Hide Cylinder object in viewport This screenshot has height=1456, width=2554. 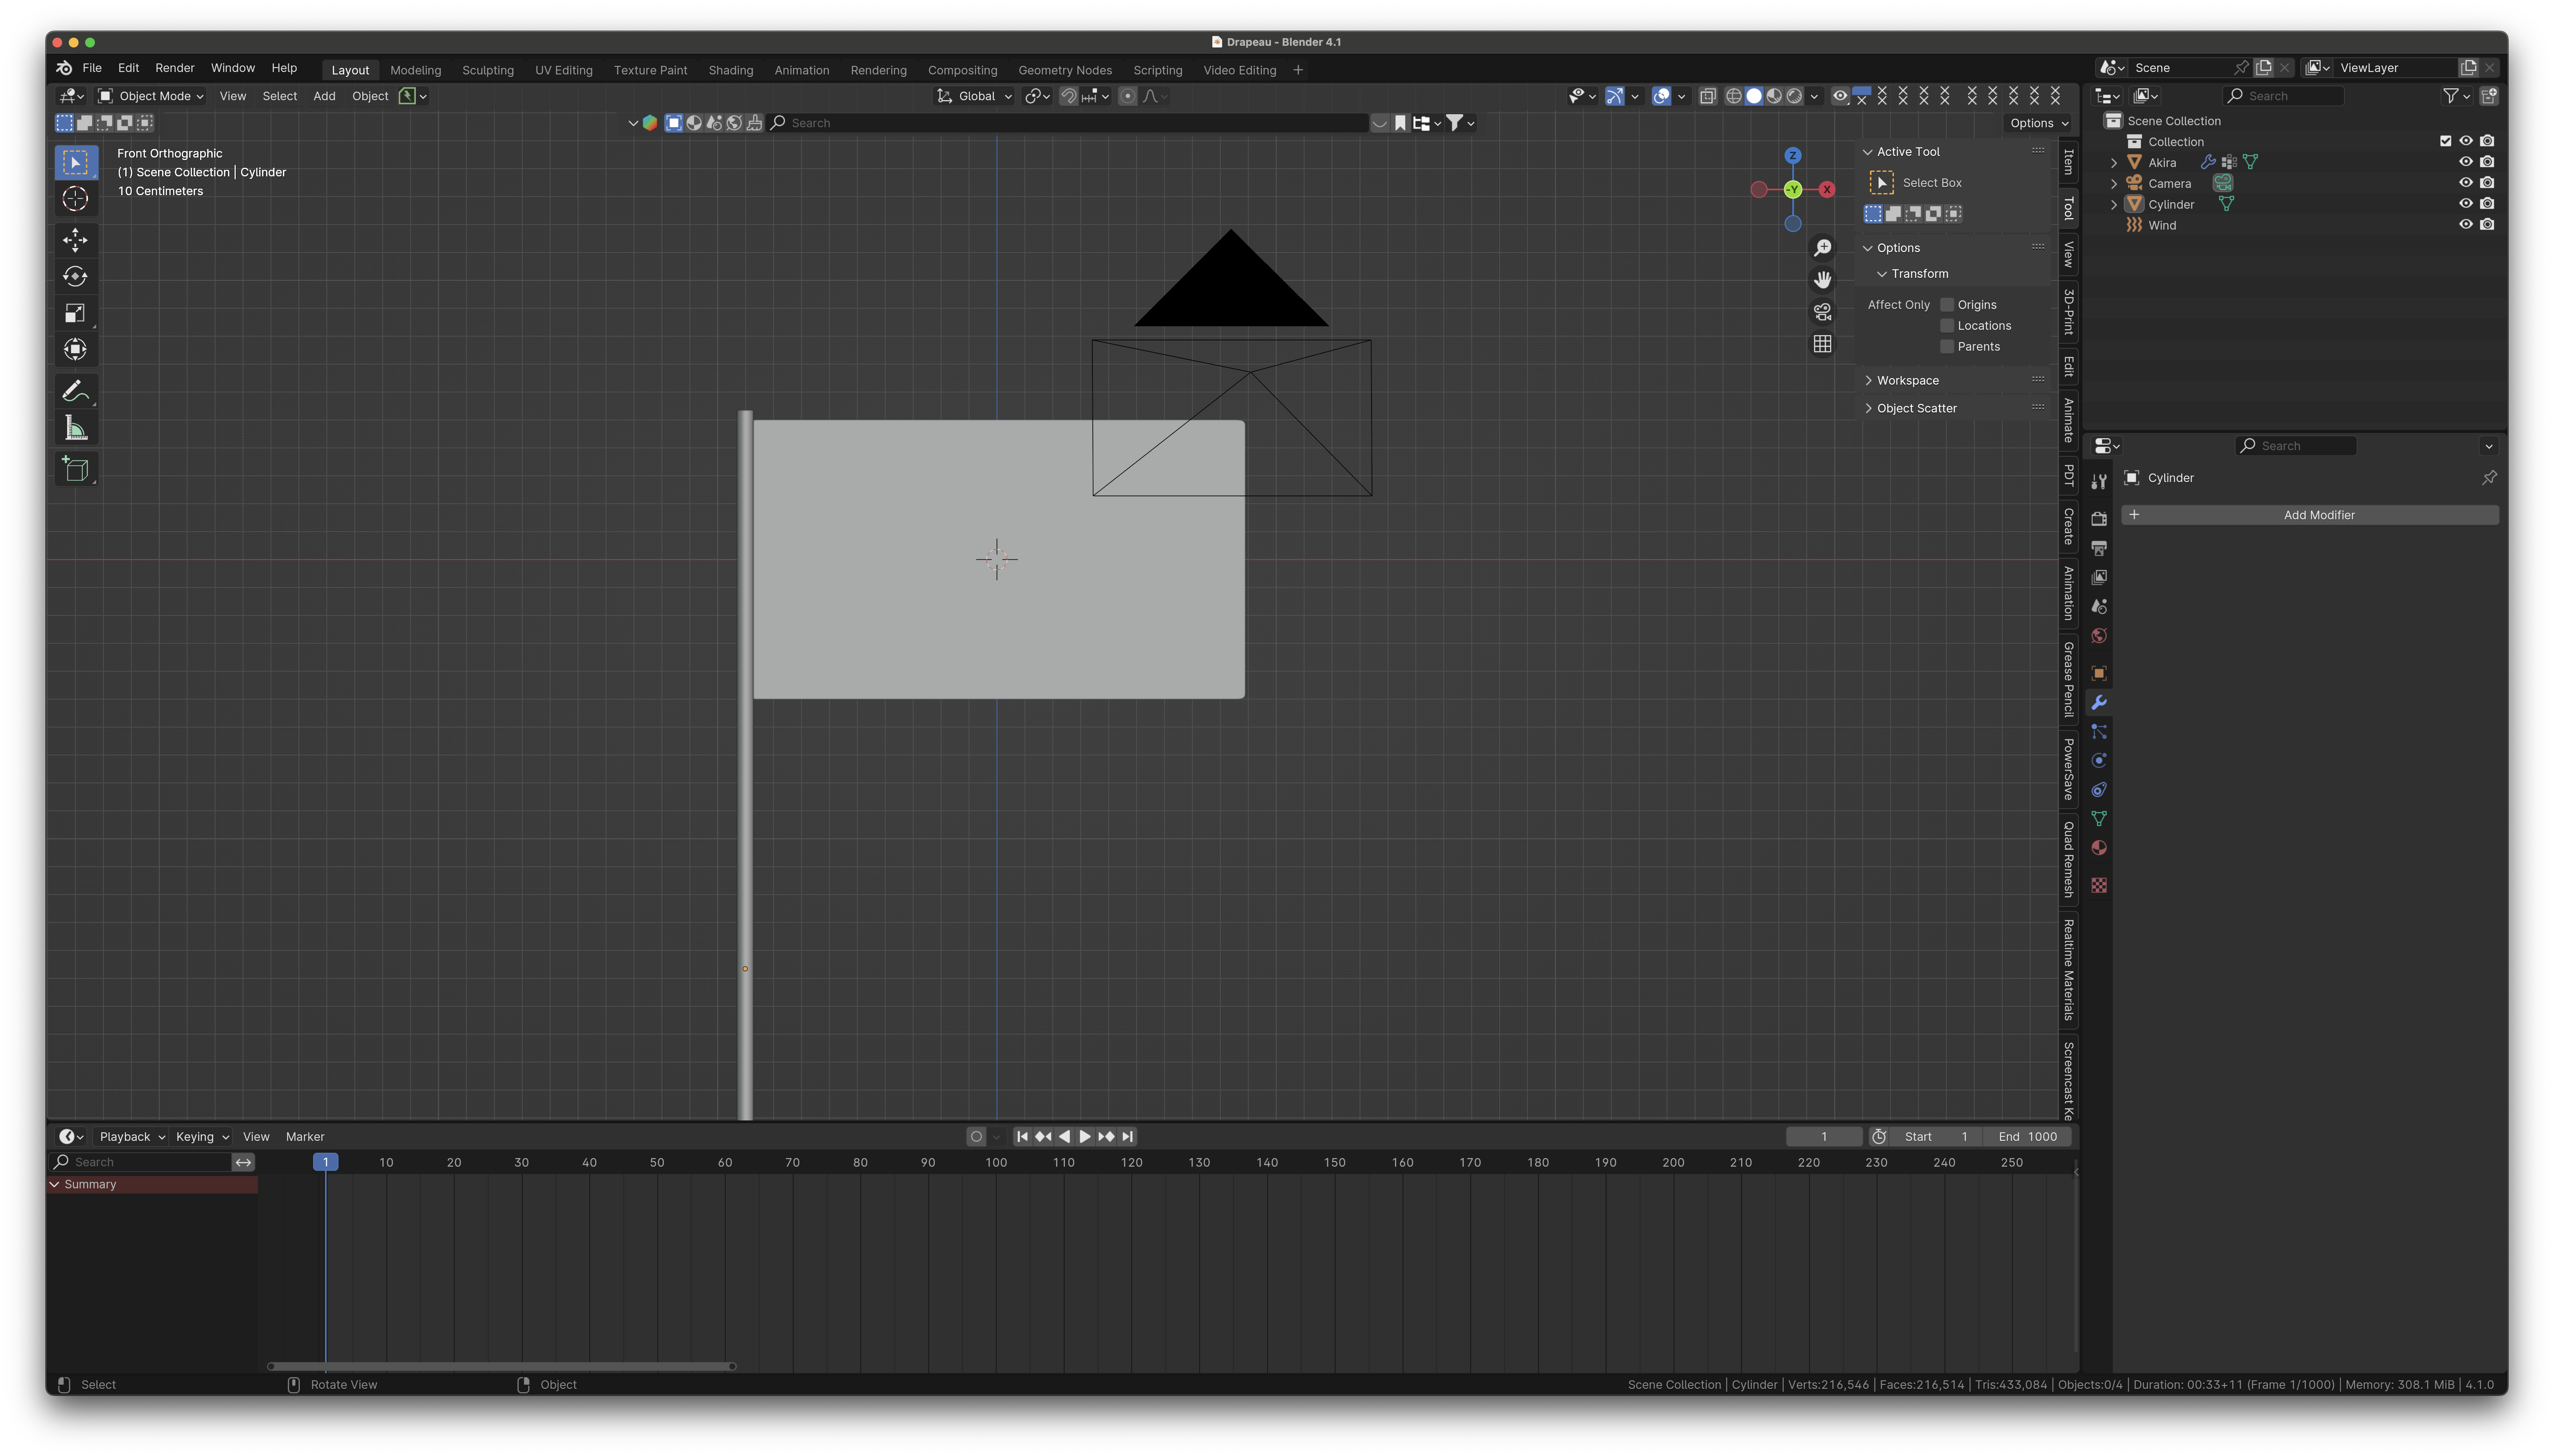tap(2466, 204)
